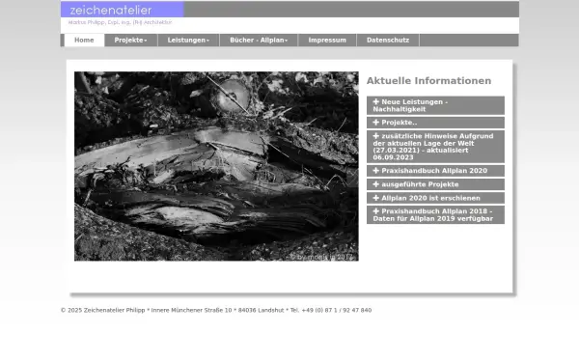Expand the Allplan 2020 ist erschienen panel
Viewport: 579px width, 362px height.
[435, 198]
